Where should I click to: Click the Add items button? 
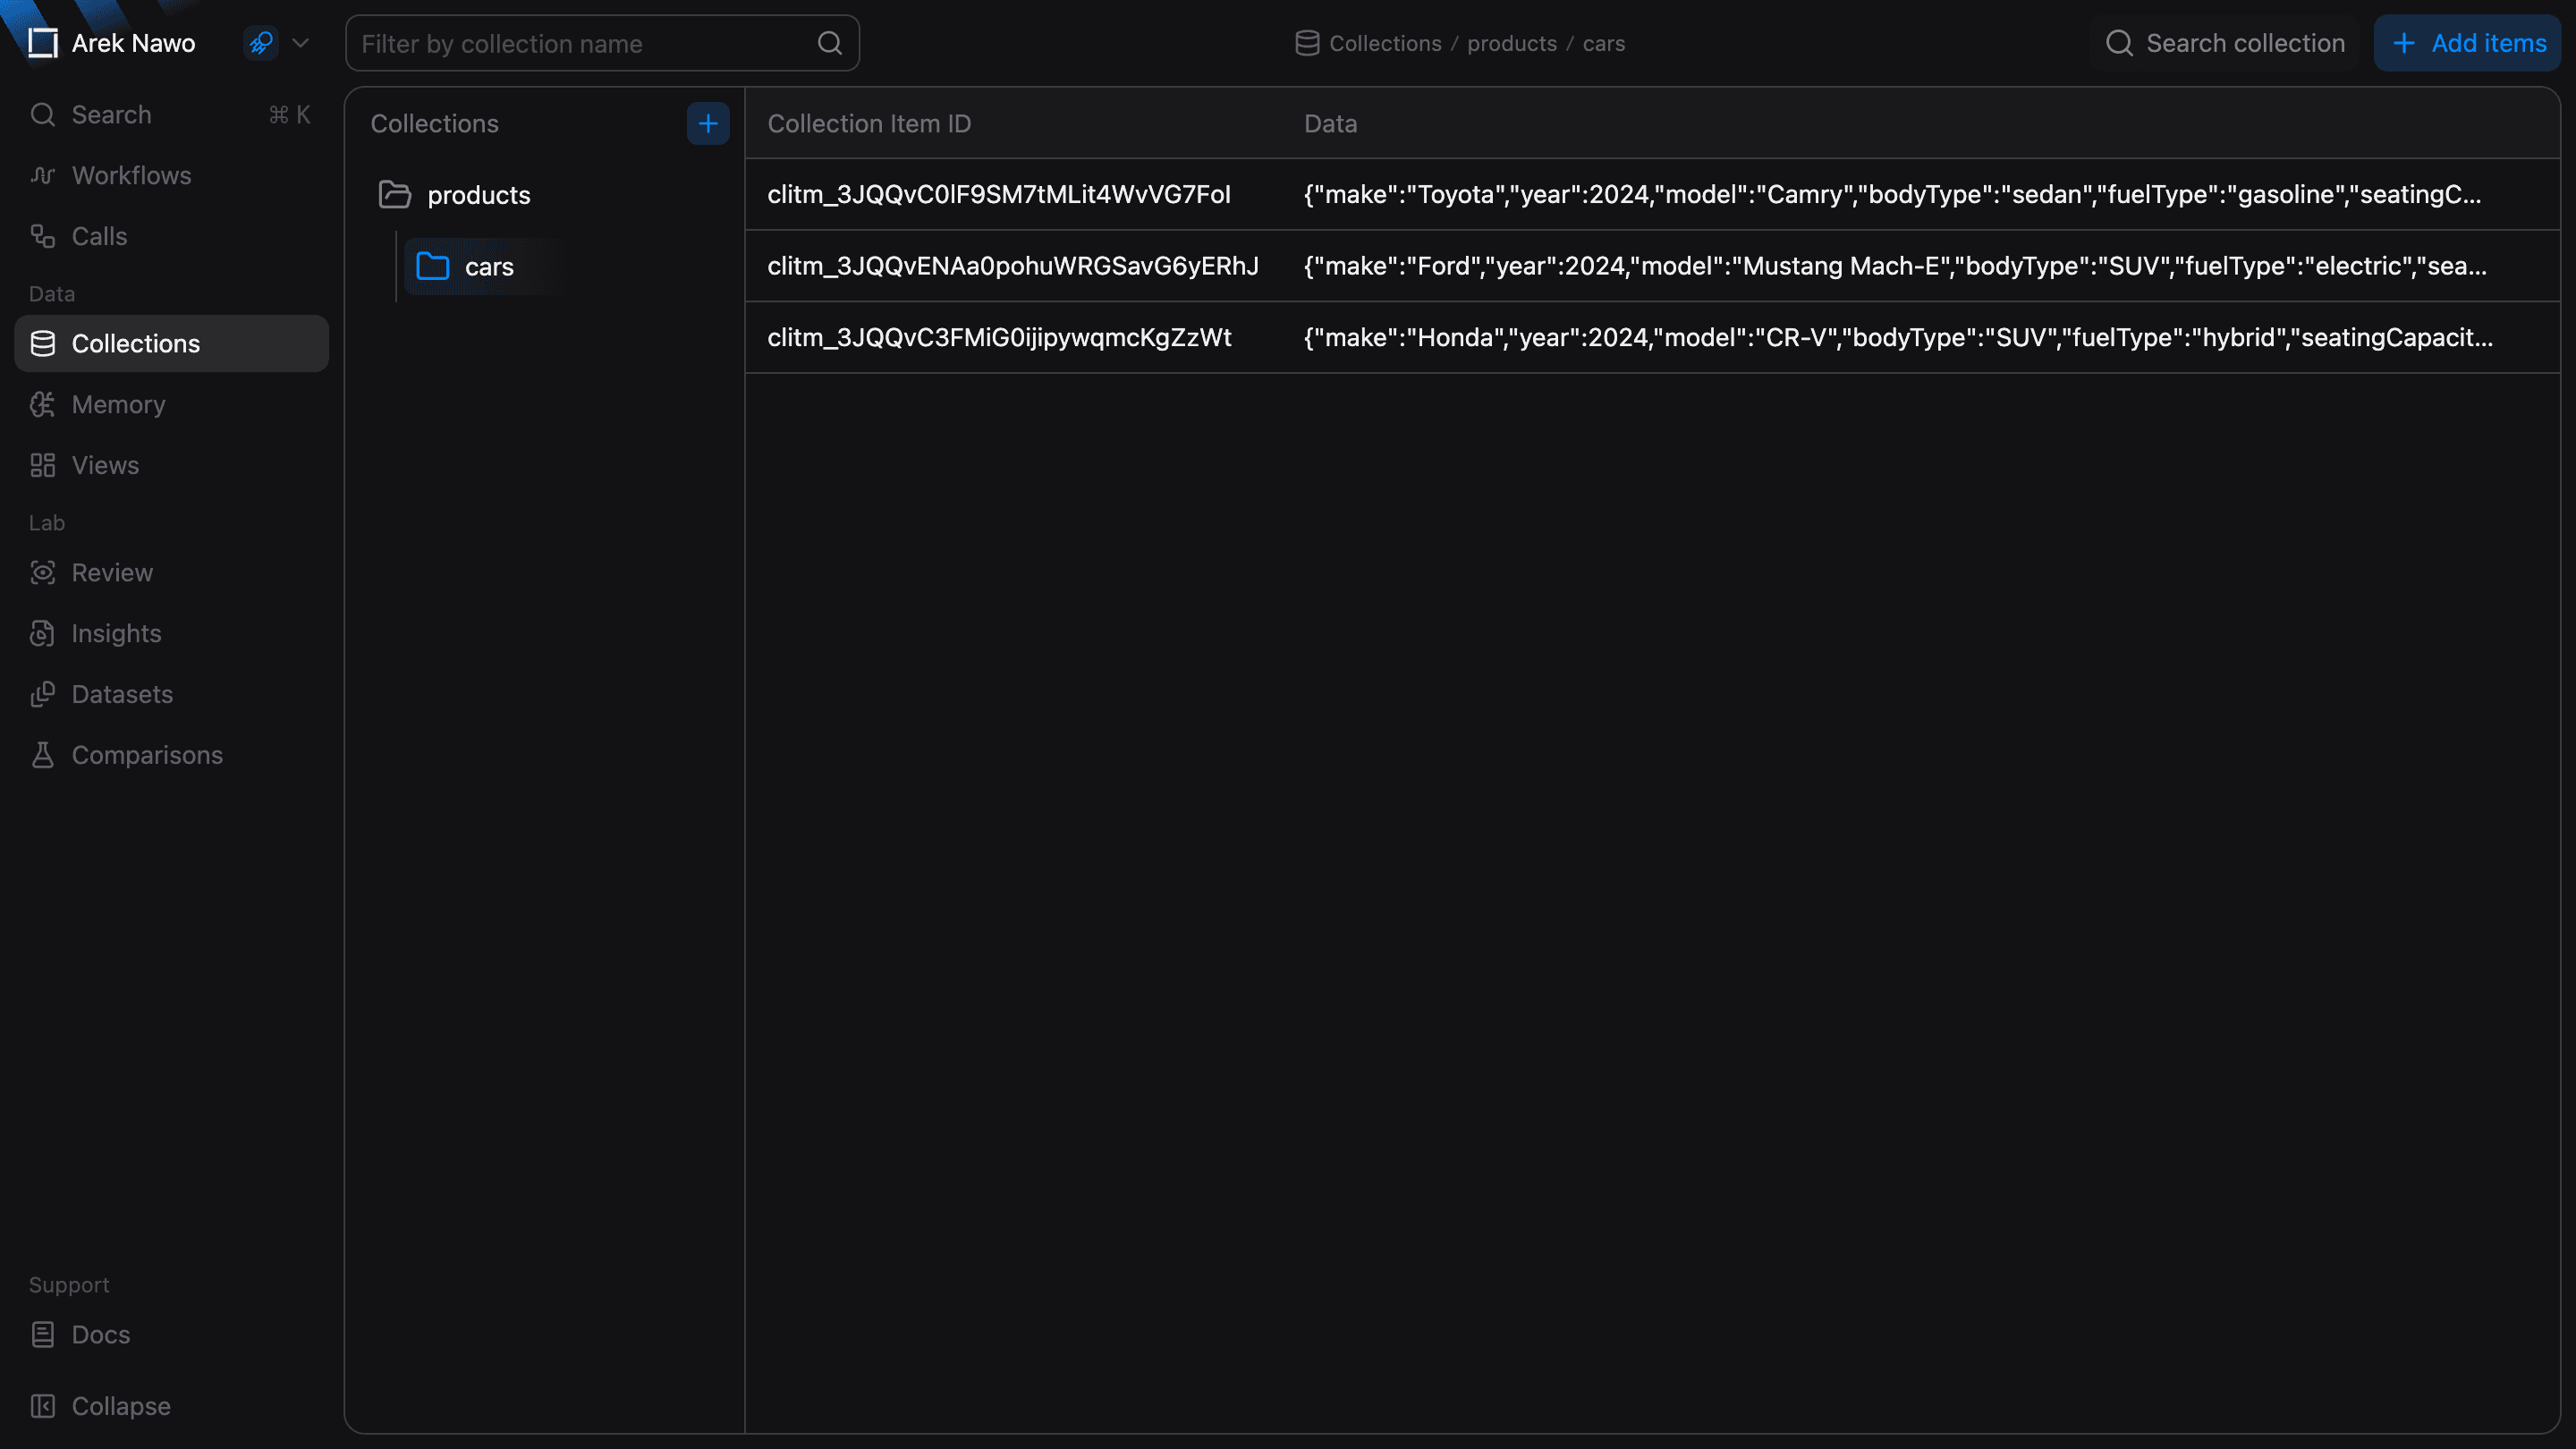pyautogui.click(x=2468, y=43)
